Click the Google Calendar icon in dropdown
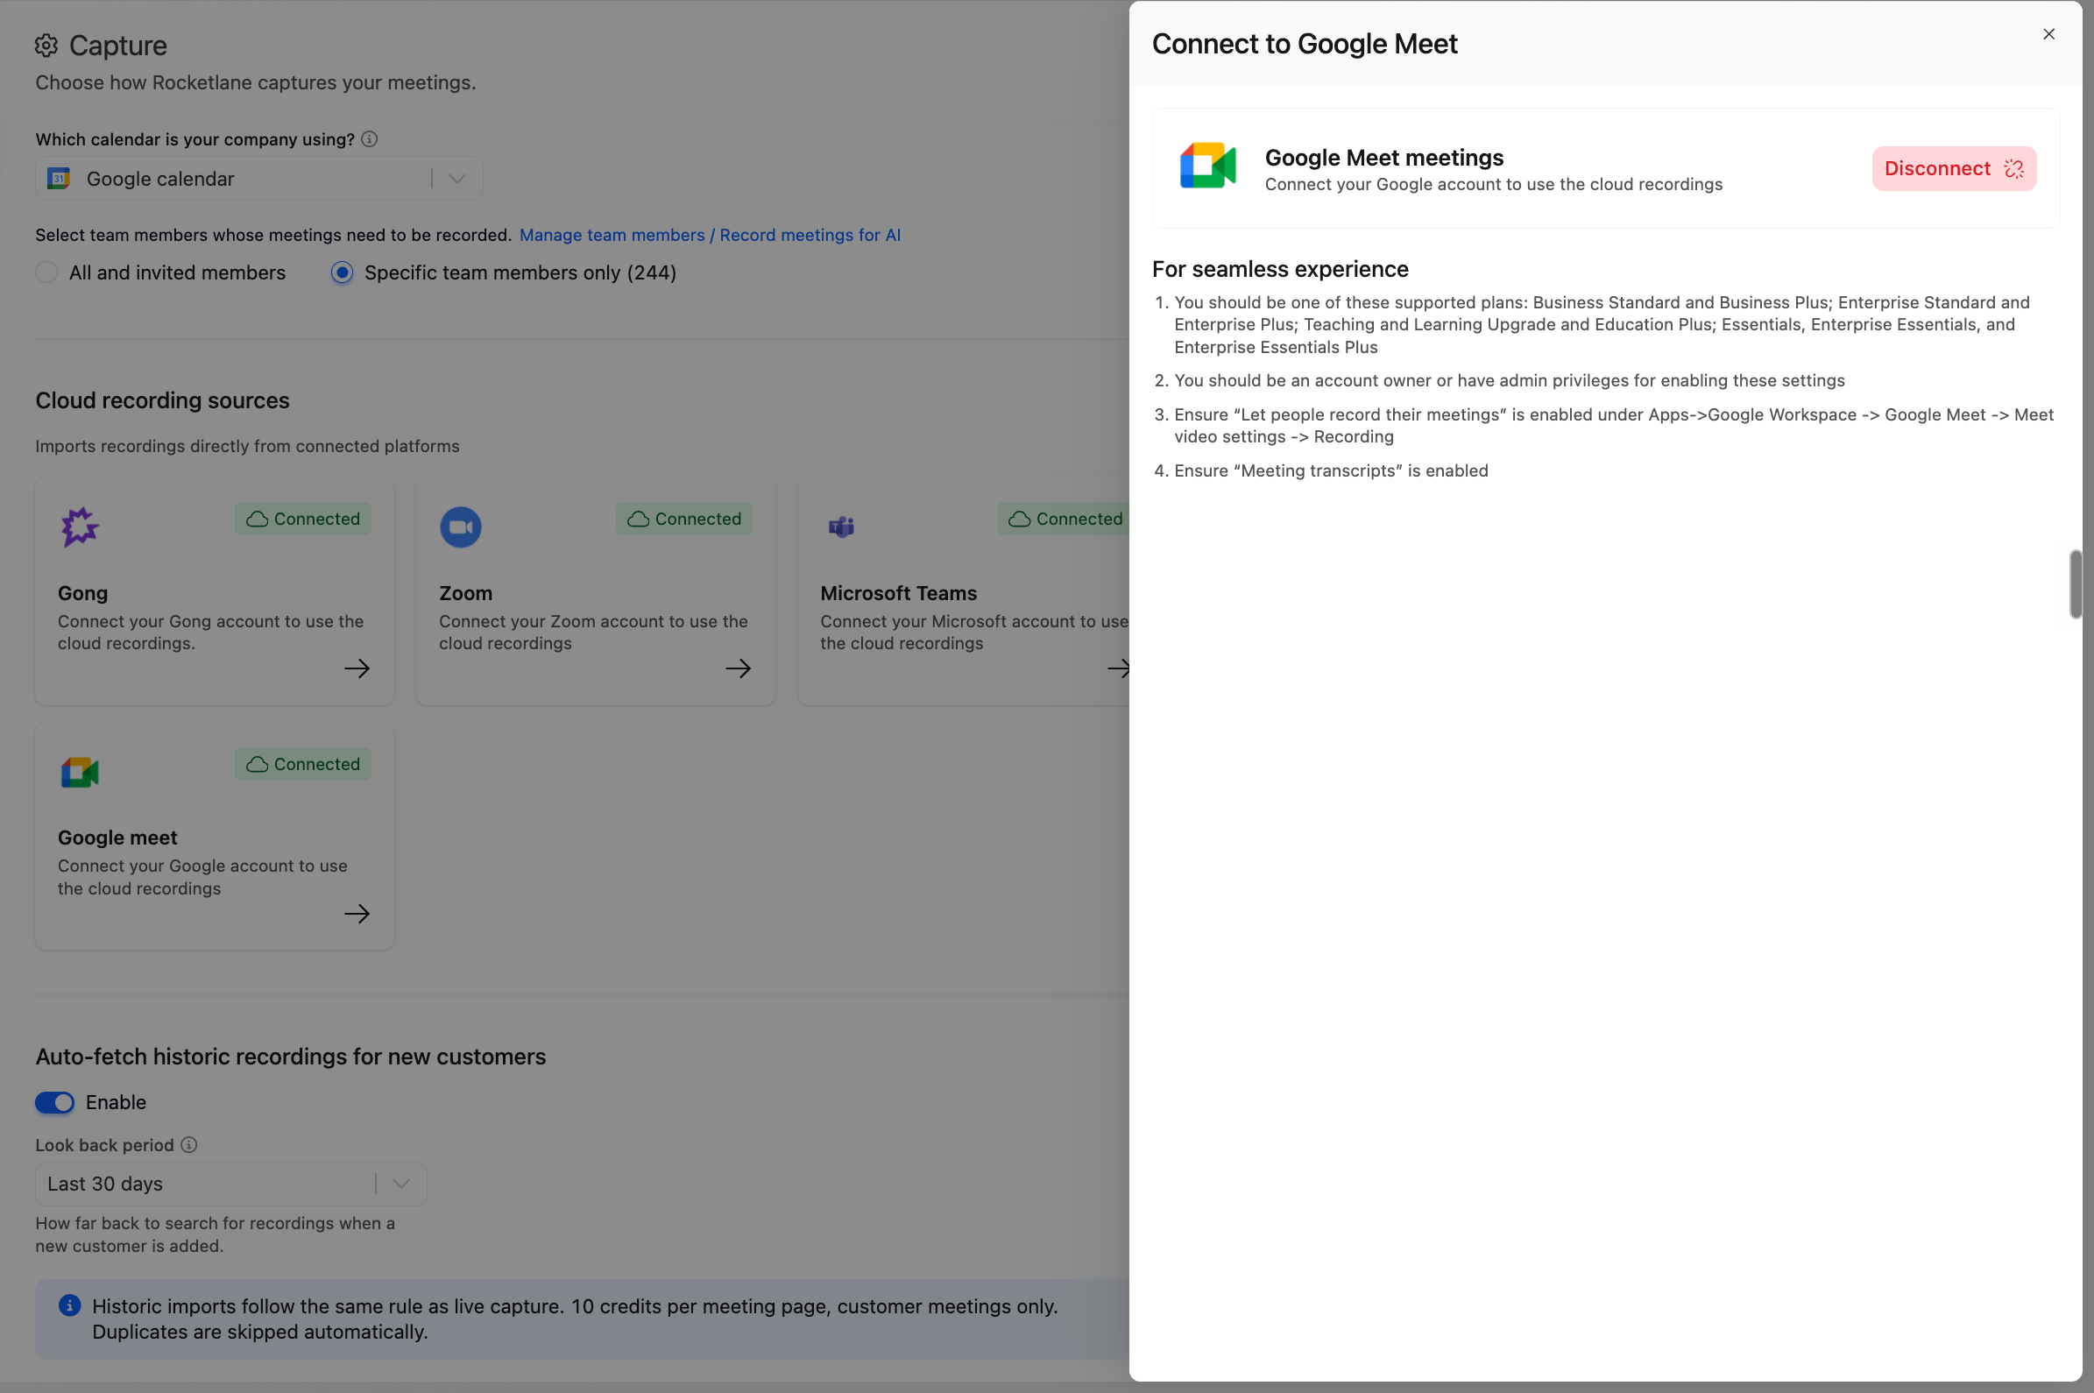This screenshot has height=1393, width=2094. pos(59,179)
